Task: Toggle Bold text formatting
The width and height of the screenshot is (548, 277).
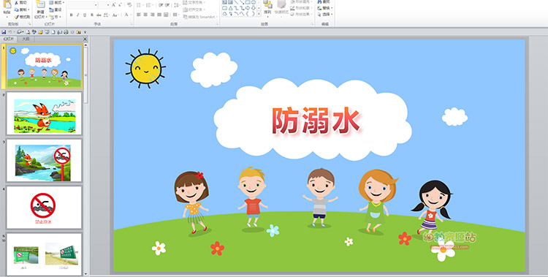Action: tap(72, 15)
